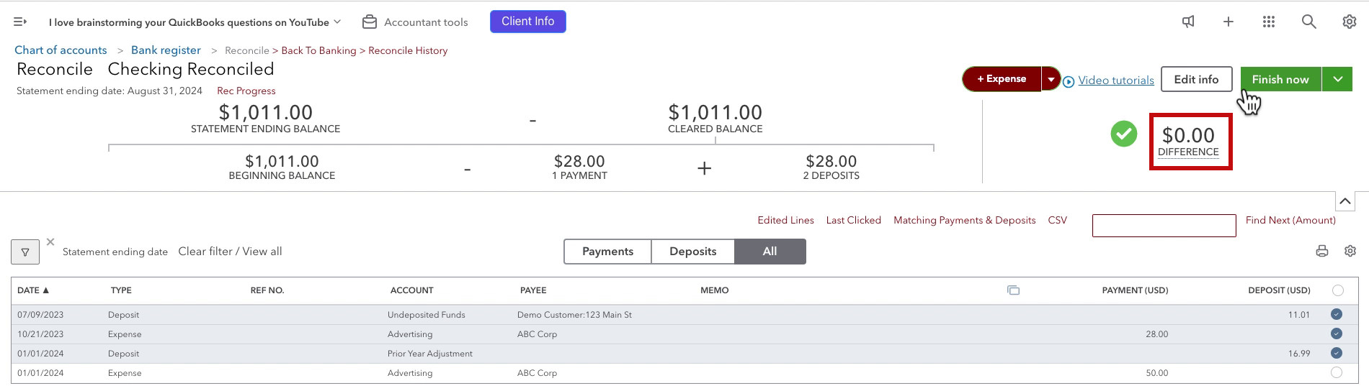This screenshot has width=1369, height=391.
Task: Toggle the select-all circle in header
Action: click(x=1338, y=290)
